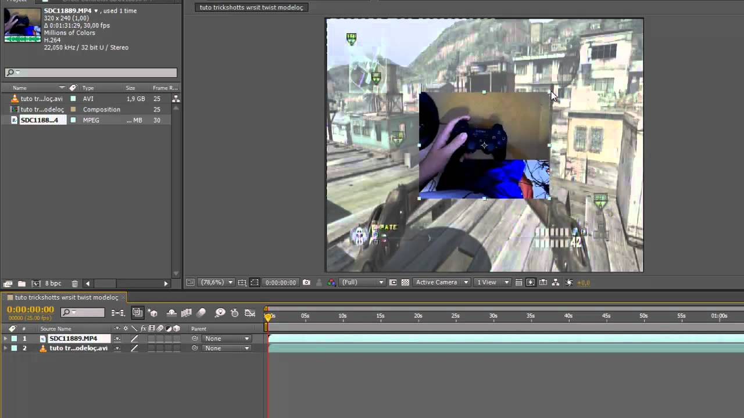Expand layer 2 tuto avi properties

click(x=5, y=348)
